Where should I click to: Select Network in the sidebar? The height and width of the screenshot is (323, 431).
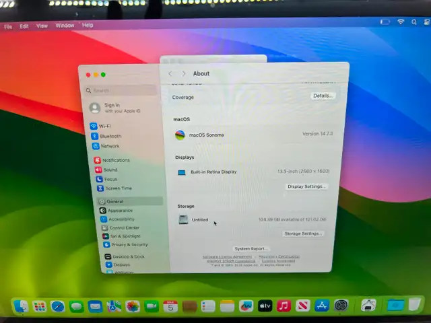(x=106, y=146)
